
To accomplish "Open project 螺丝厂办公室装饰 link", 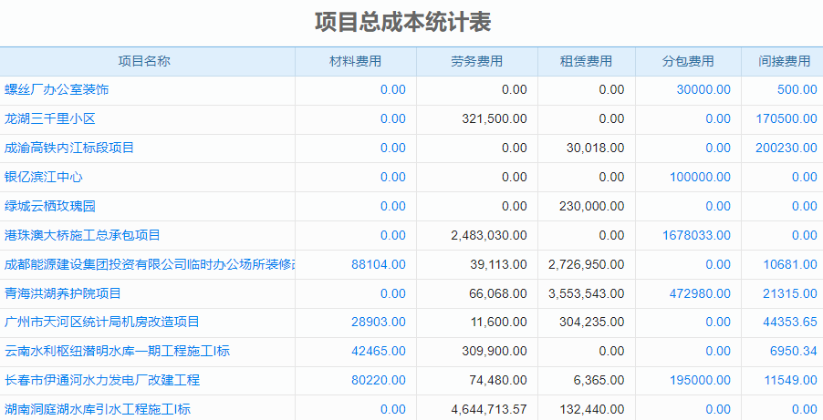I will pyautogui.click(x=57, y=89).
